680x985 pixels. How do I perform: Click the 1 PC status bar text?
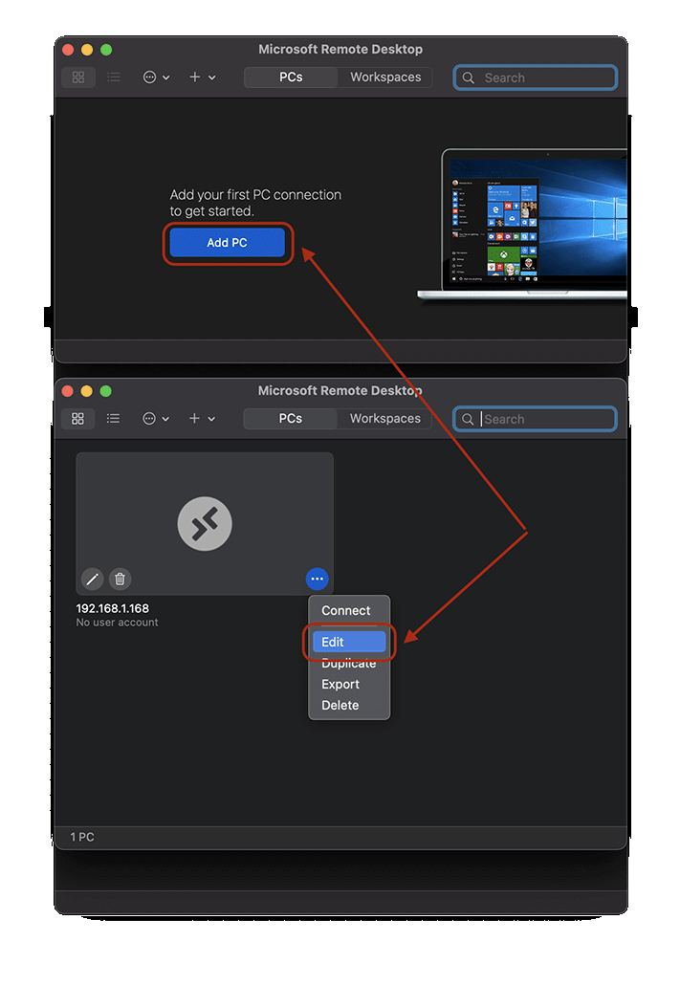[x=82, y=838]
